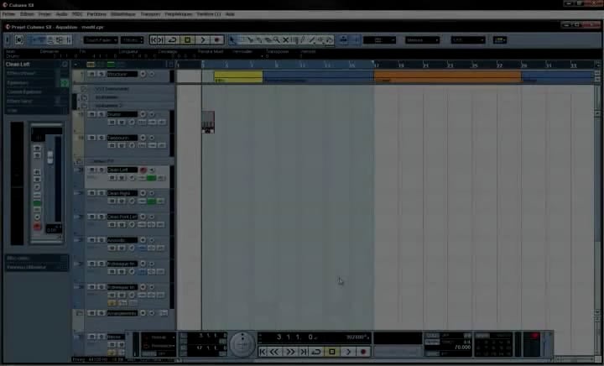Open the Projet menu

click(44, 14)
